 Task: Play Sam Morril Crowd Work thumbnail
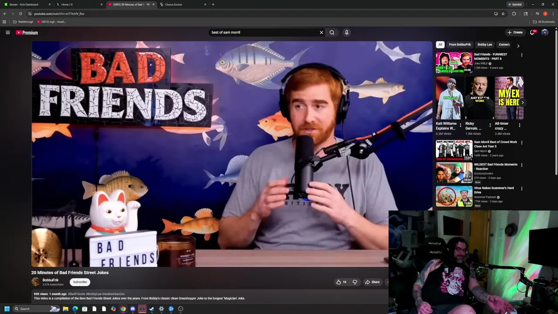pyautogui.click(x=454, y=150)
